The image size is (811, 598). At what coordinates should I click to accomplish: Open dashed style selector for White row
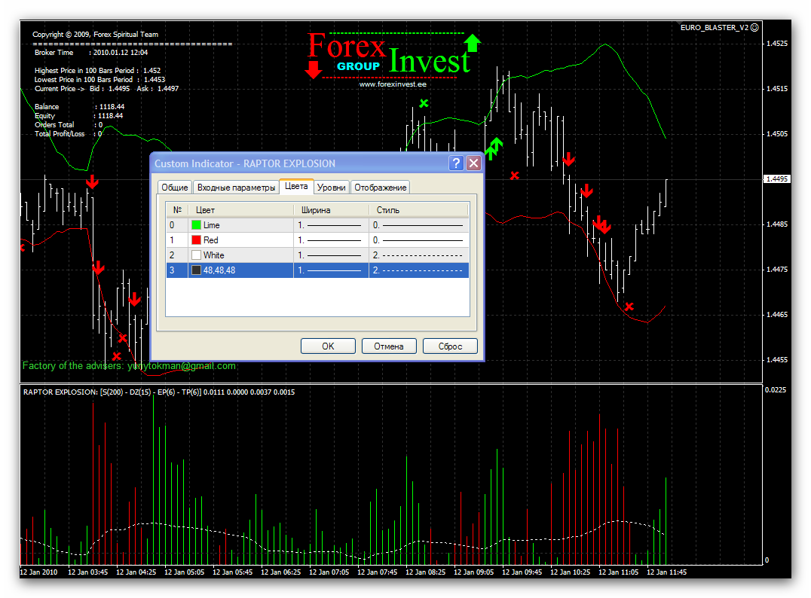coord(418,255)
